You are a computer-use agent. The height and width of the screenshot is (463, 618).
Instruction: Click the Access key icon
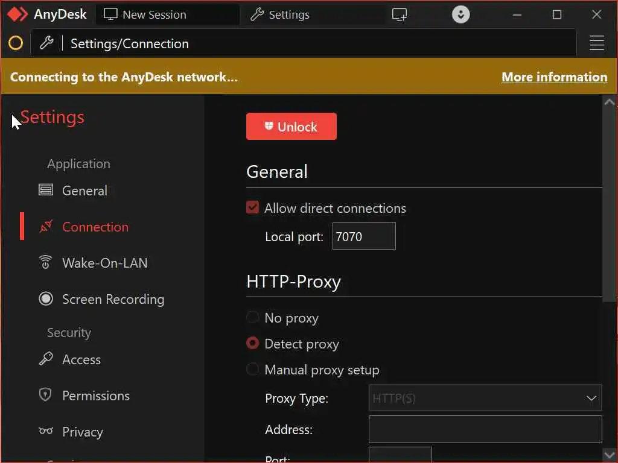(x=45, y=359)
